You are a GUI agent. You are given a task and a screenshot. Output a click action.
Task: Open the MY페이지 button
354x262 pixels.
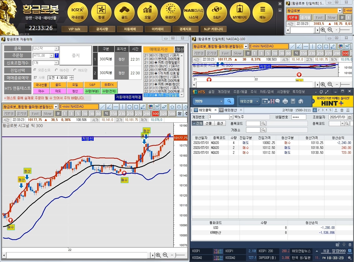tap(240, 12)
